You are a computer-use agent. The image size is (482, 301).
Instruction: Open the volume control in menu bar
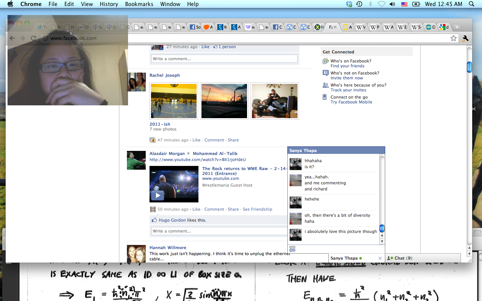pyautogui.click(x=392, y=4)
